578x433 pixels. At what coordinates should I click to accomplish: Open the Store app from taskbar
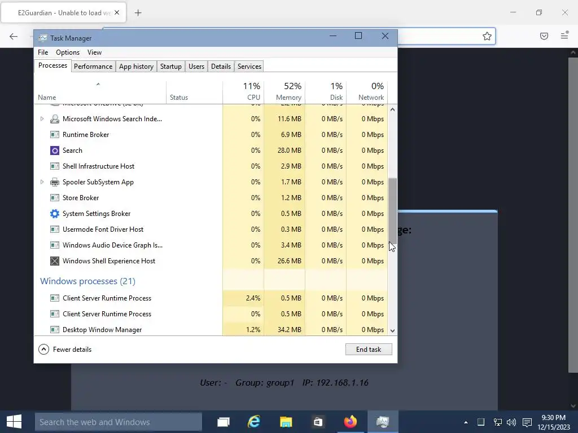coord(318,422)
